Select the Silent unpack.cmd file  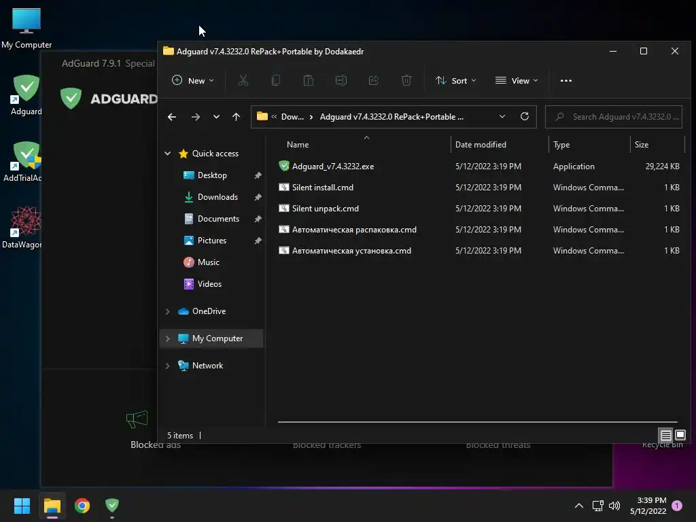point(479,209)
